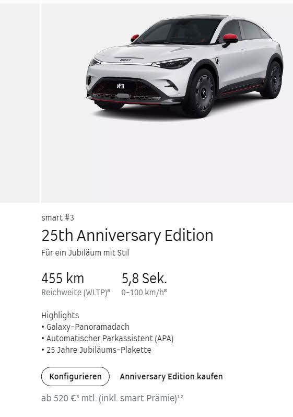
Task: Open footnote 8 beside 0–100 km/h
Action: pos(165,291)
